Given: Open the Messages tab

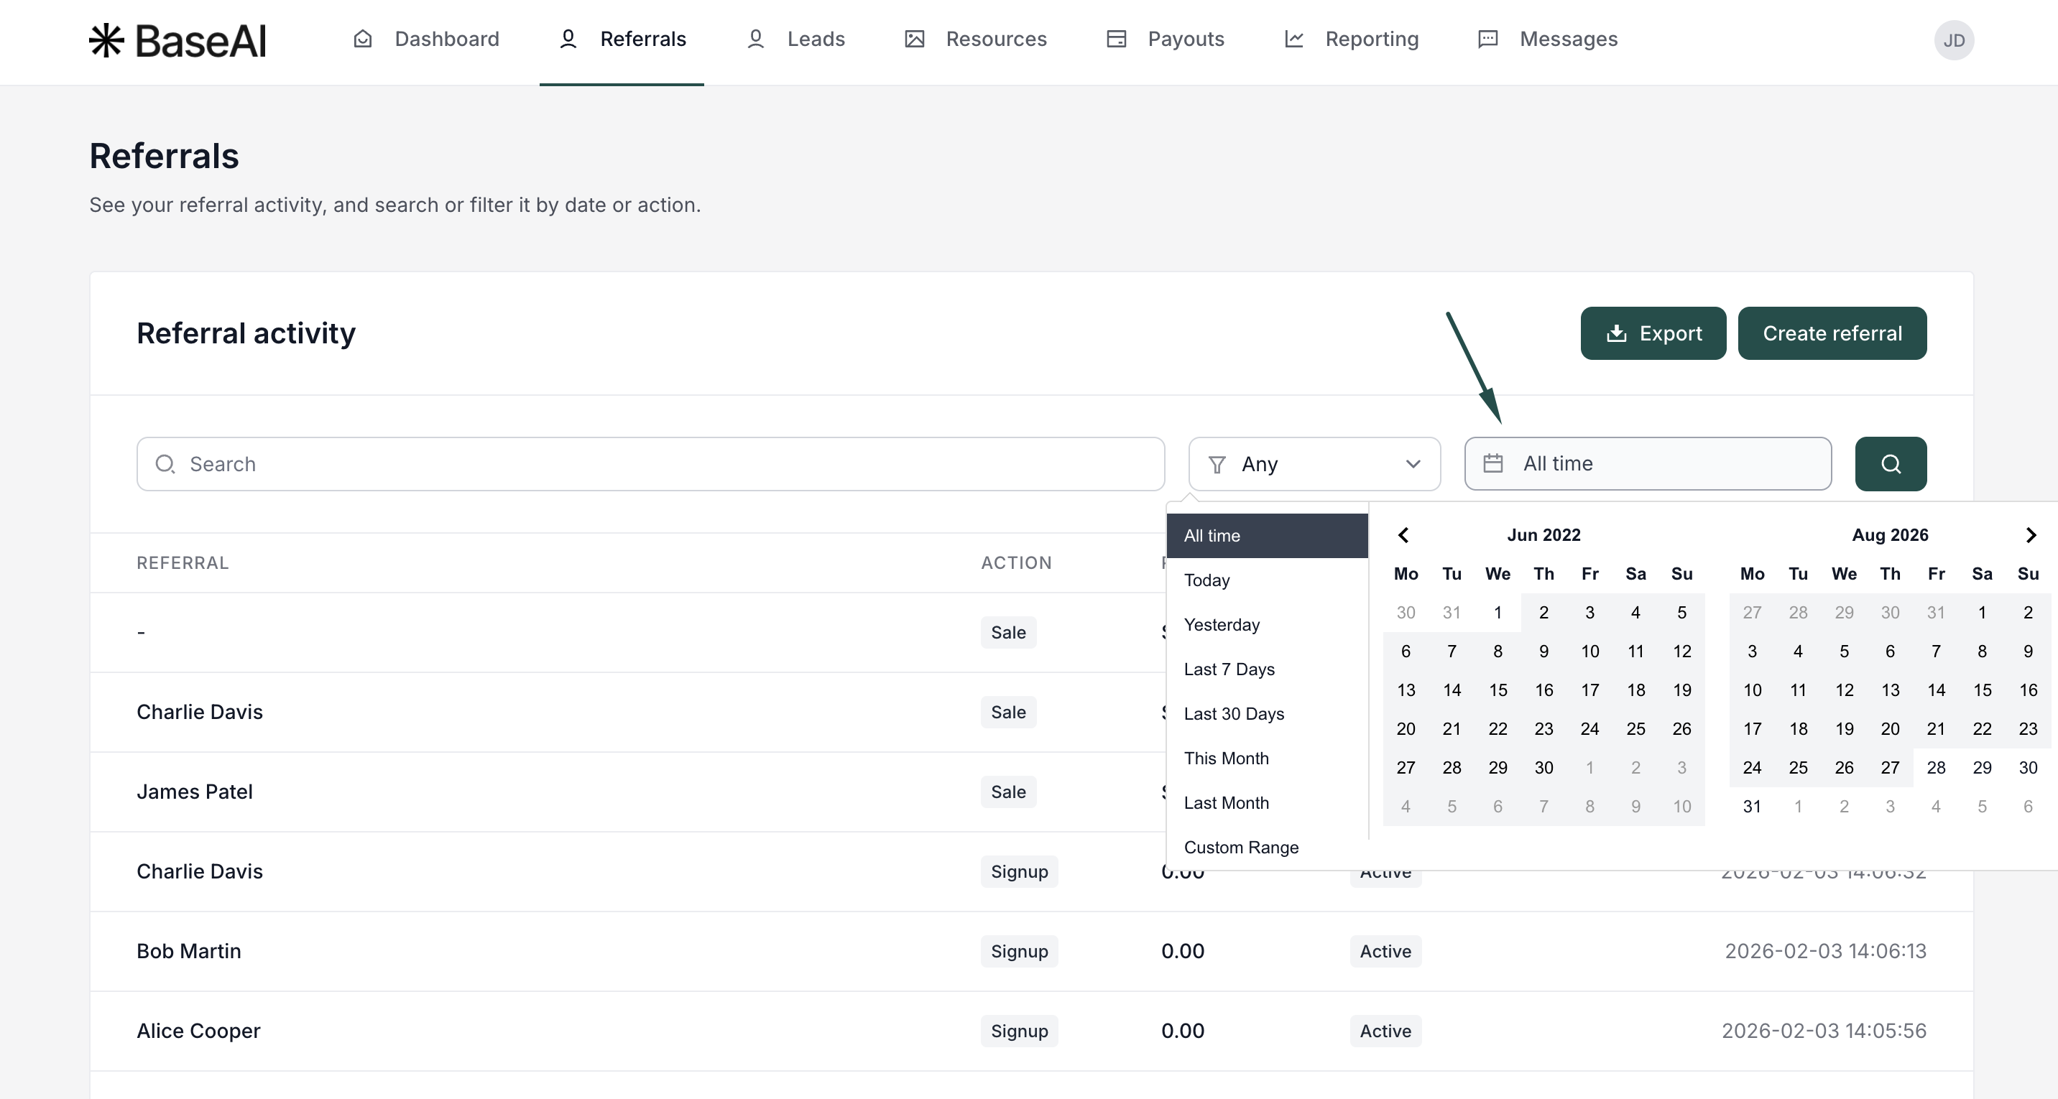Looking at the screenshot, I should coord(1548,39).
